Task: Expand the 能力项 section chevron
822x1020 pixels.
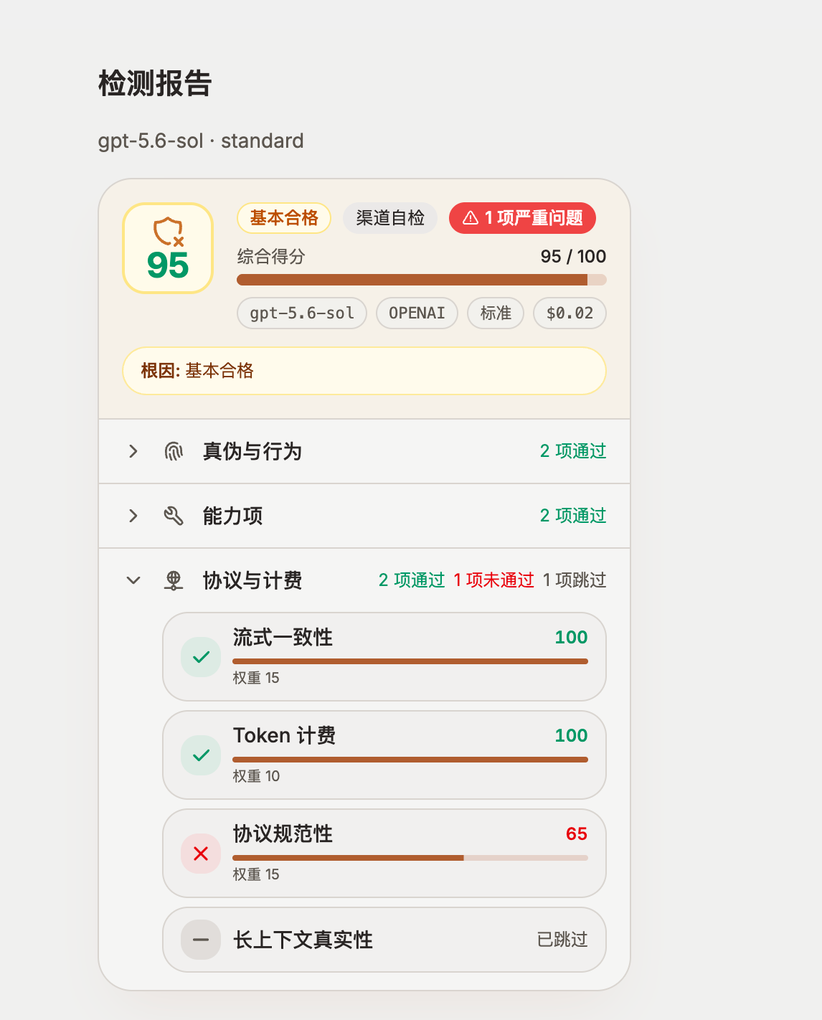Action: (133, 516)
